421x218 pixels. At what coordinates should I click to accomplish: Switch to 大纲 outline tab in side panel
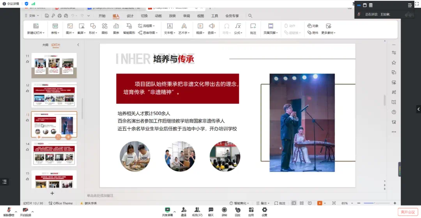[45, 45]
